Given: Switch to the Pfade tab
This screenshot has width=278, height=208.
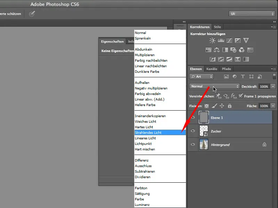Looking at the screenshot, I should coord(227,69).
